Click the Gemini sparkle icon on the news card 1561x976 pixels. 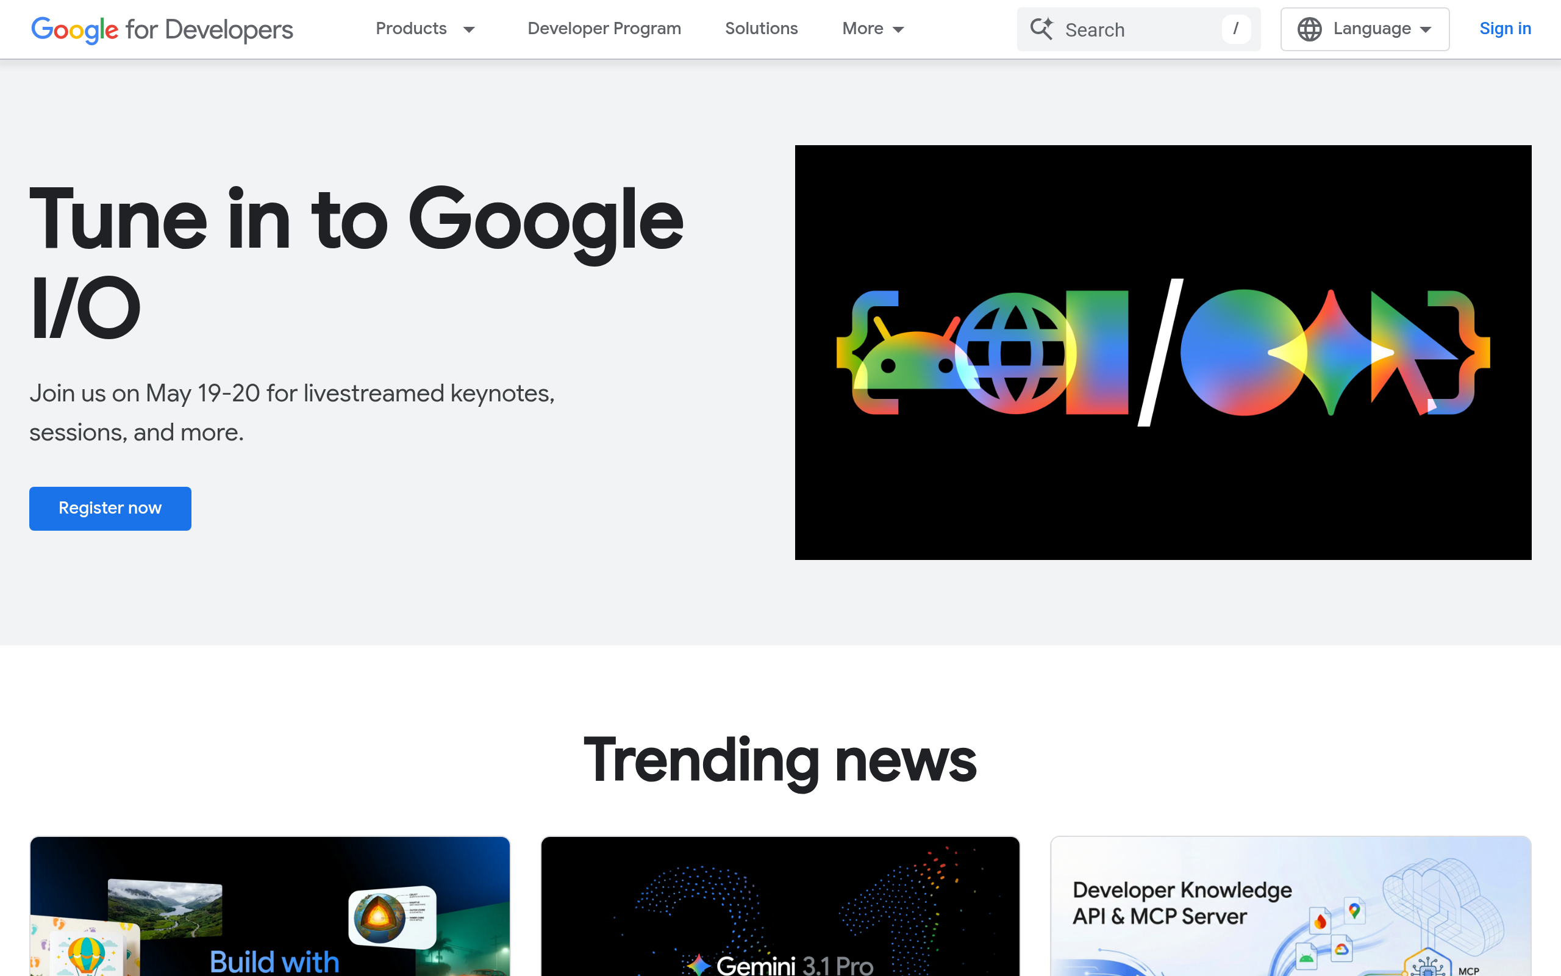699,964
